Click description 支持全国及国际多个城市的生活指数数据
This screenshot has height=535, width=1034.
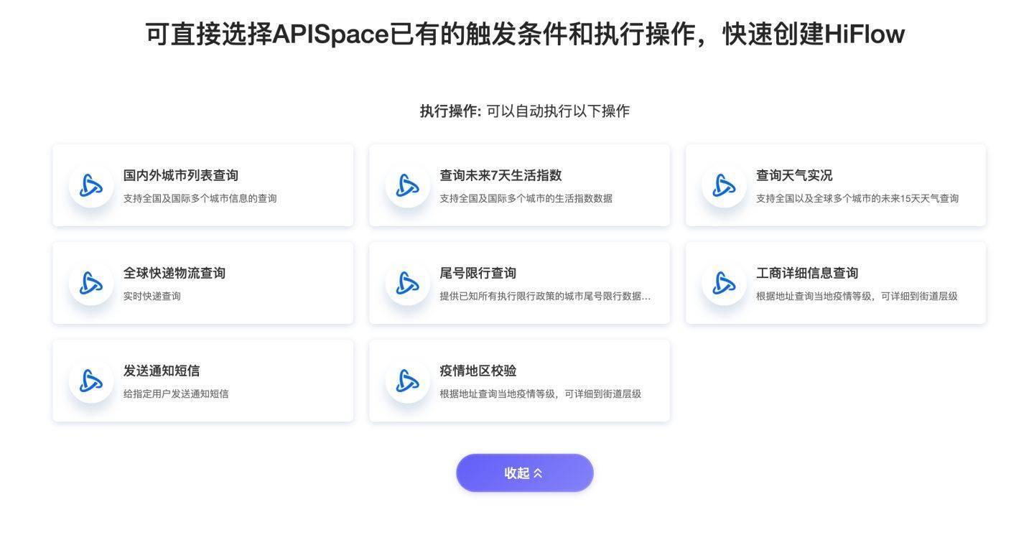pos(526,198)
